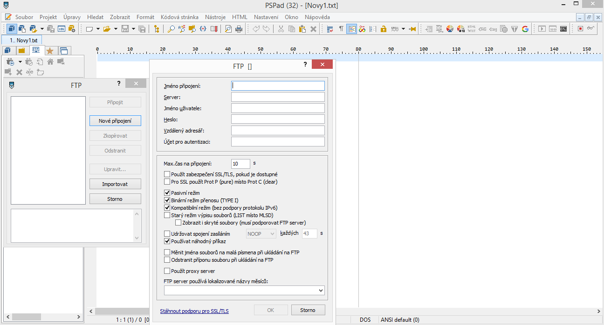
Task: Click the Server input field
Action: 278,97
